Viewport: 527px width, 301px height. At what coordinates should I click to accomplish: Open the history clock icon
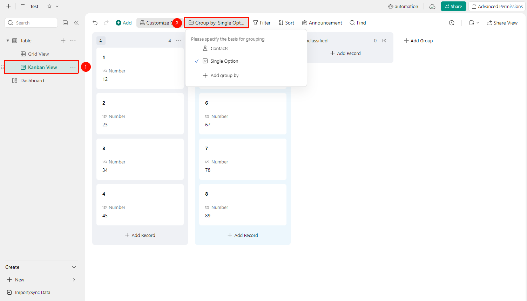coord(452,23)
